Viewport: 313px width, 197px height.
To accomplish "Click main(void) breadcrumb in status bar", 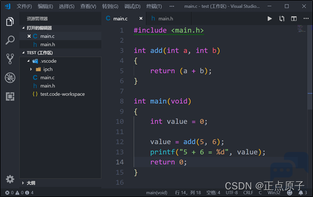I will click(156, 193).
